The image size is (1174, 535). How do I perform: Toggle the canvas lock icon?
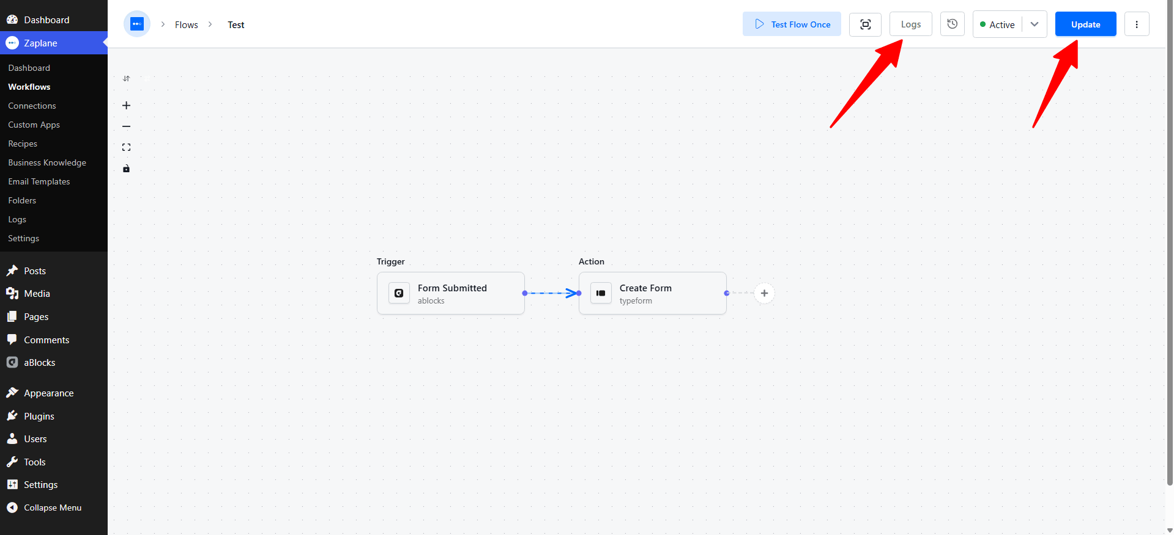tap(126, 169)
